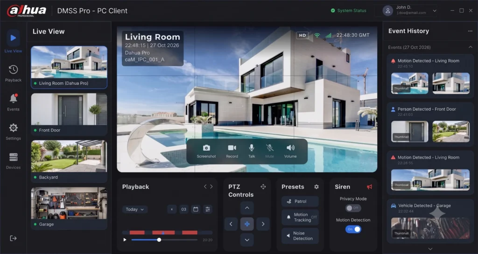Click first red segment on recording timeline
Viewport: 478px width, 254px height.
coord(137,233)
